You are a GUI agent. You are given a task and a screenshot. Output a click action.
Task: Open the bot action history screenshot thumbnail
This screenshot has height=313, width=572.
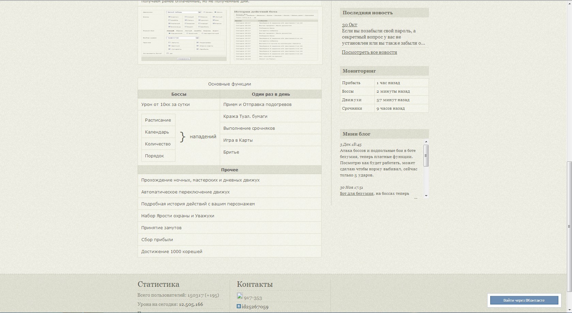[x=276, y=35]
